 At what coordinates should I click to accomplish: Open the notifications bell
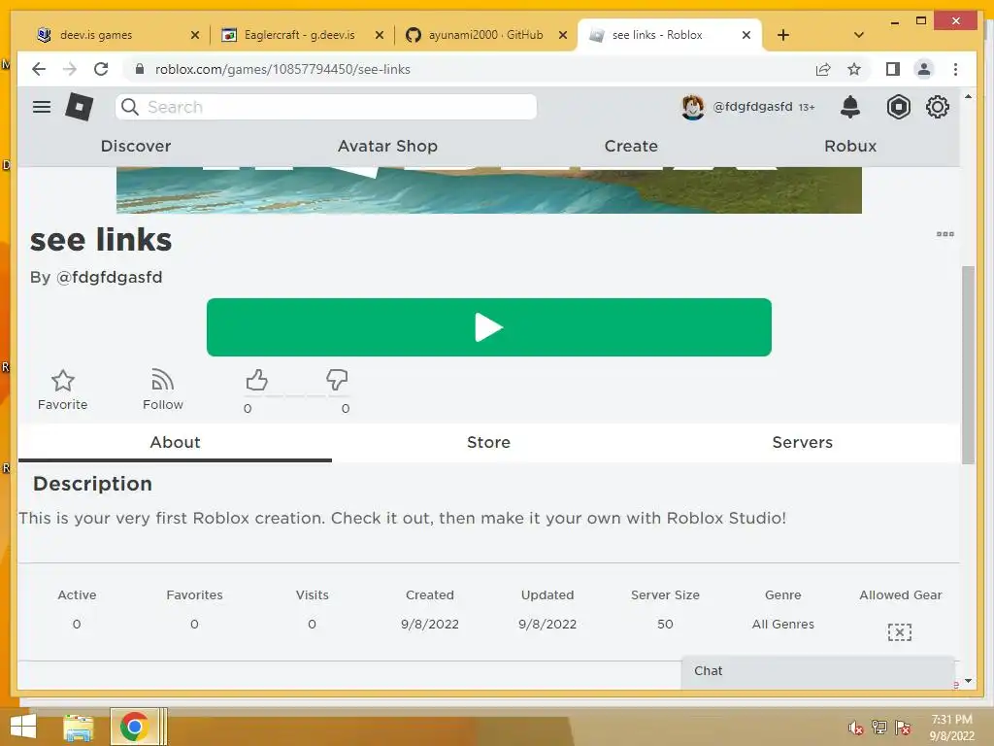point(850,107)
